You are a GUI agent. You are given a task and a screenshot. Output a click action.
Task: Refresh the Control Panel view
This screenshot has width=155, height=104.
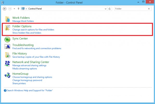tap(109, 9)
